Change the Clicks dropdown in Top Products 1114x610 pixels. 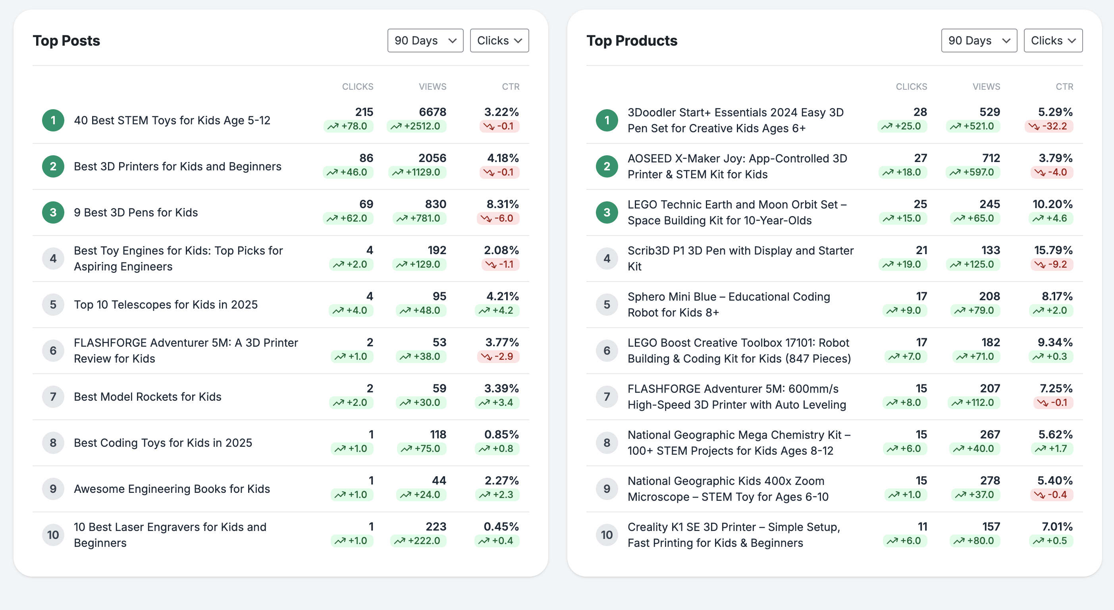[1053, 40]
